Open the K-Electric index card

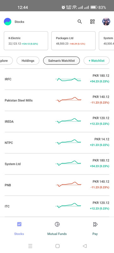click(x=26, y=41)
